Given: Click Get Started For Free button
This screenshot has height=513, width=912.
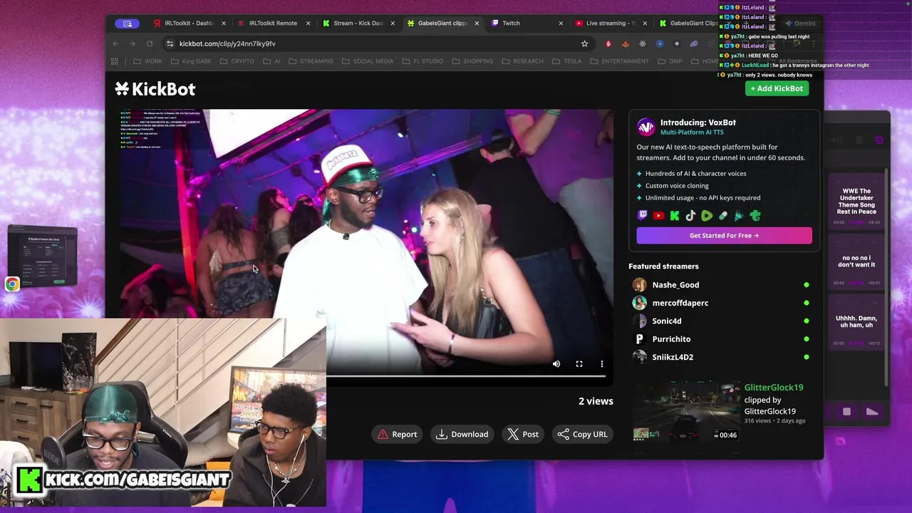Looking at the screenshot, I should pyautogui.click(x=724, y=235).
